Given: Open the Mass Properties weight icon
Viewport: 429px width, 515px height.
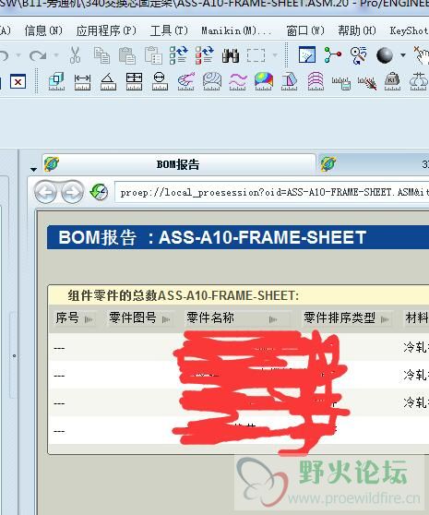Looking at the screenshot, I should [392, 82].
